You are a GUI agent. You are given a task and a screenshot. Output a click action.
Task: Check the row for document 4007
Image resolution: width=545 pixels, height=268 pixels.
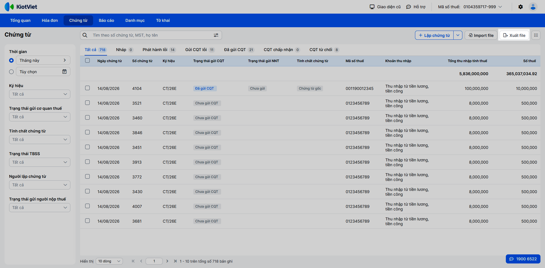pyautogui.click(x=87, y=206)
